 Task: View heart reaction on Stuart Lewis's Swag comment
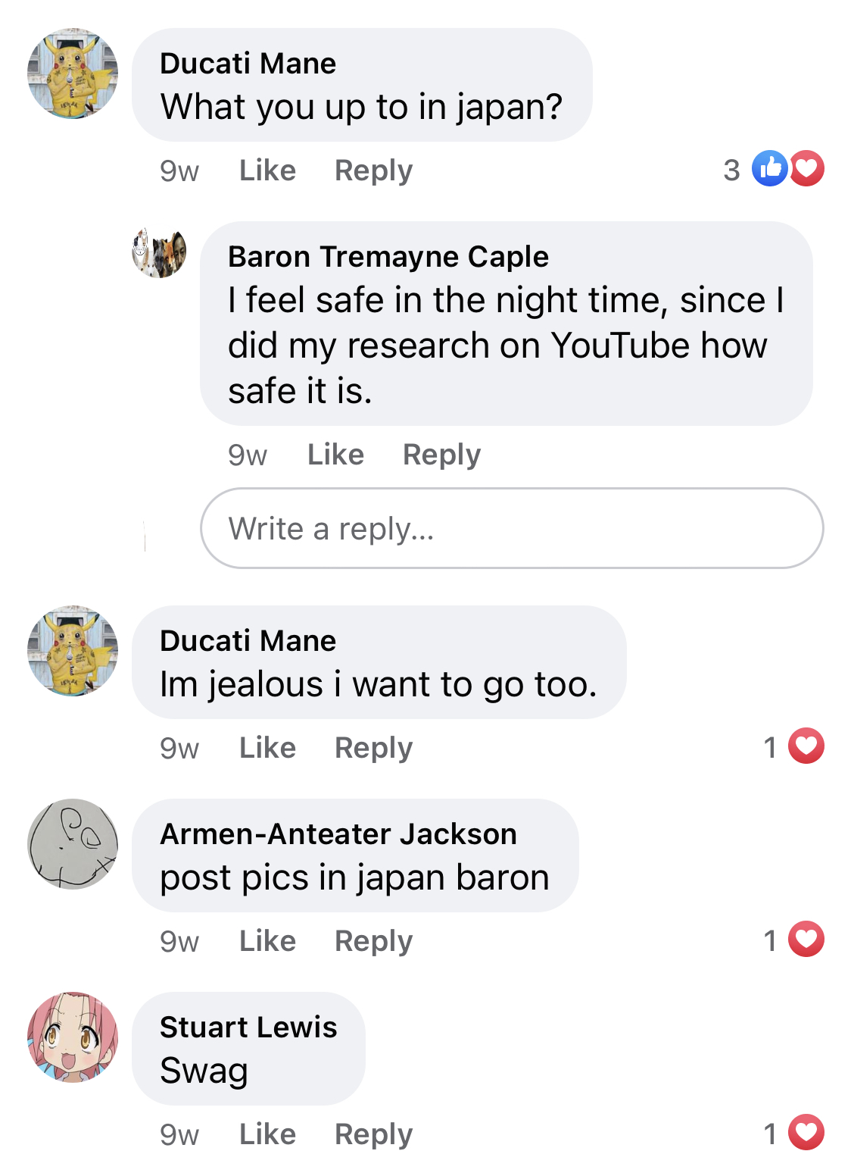pos(806,1133)
